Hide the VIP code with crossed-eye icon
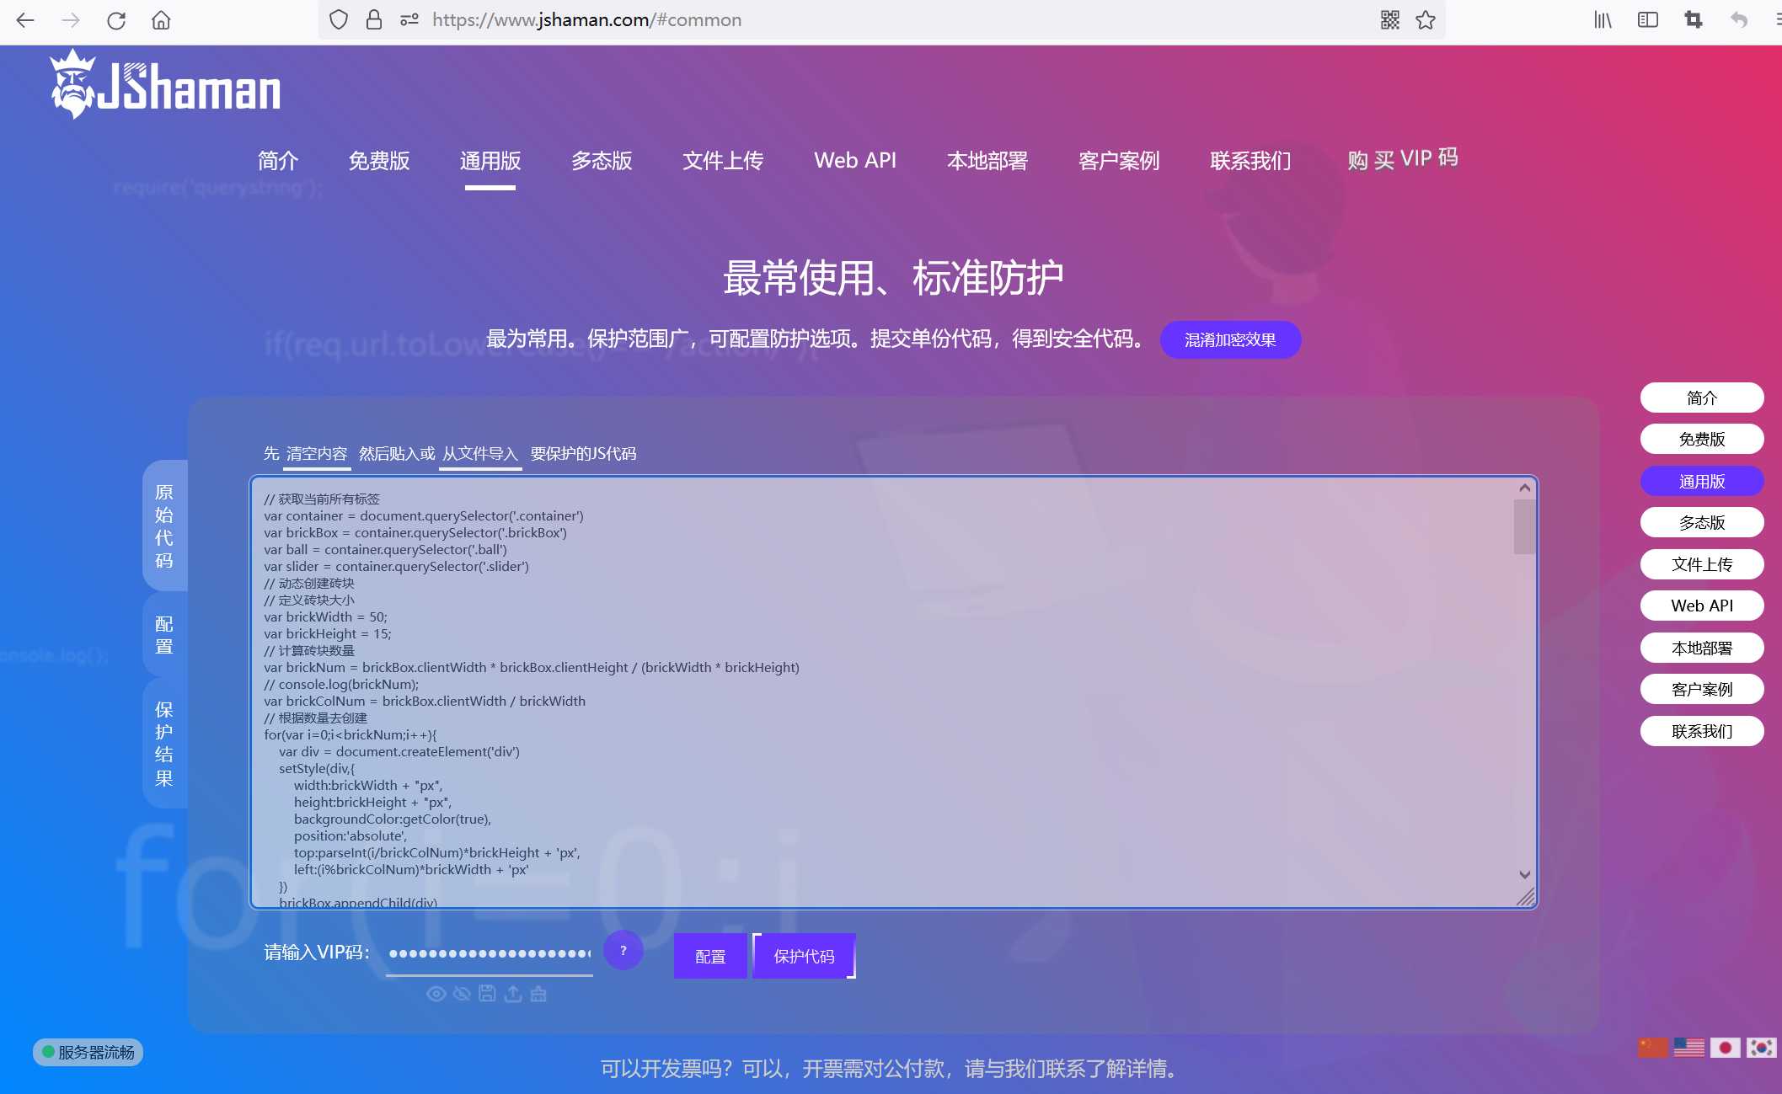The width and height of the screenshot is (1782, 1094). click(462, 994)
